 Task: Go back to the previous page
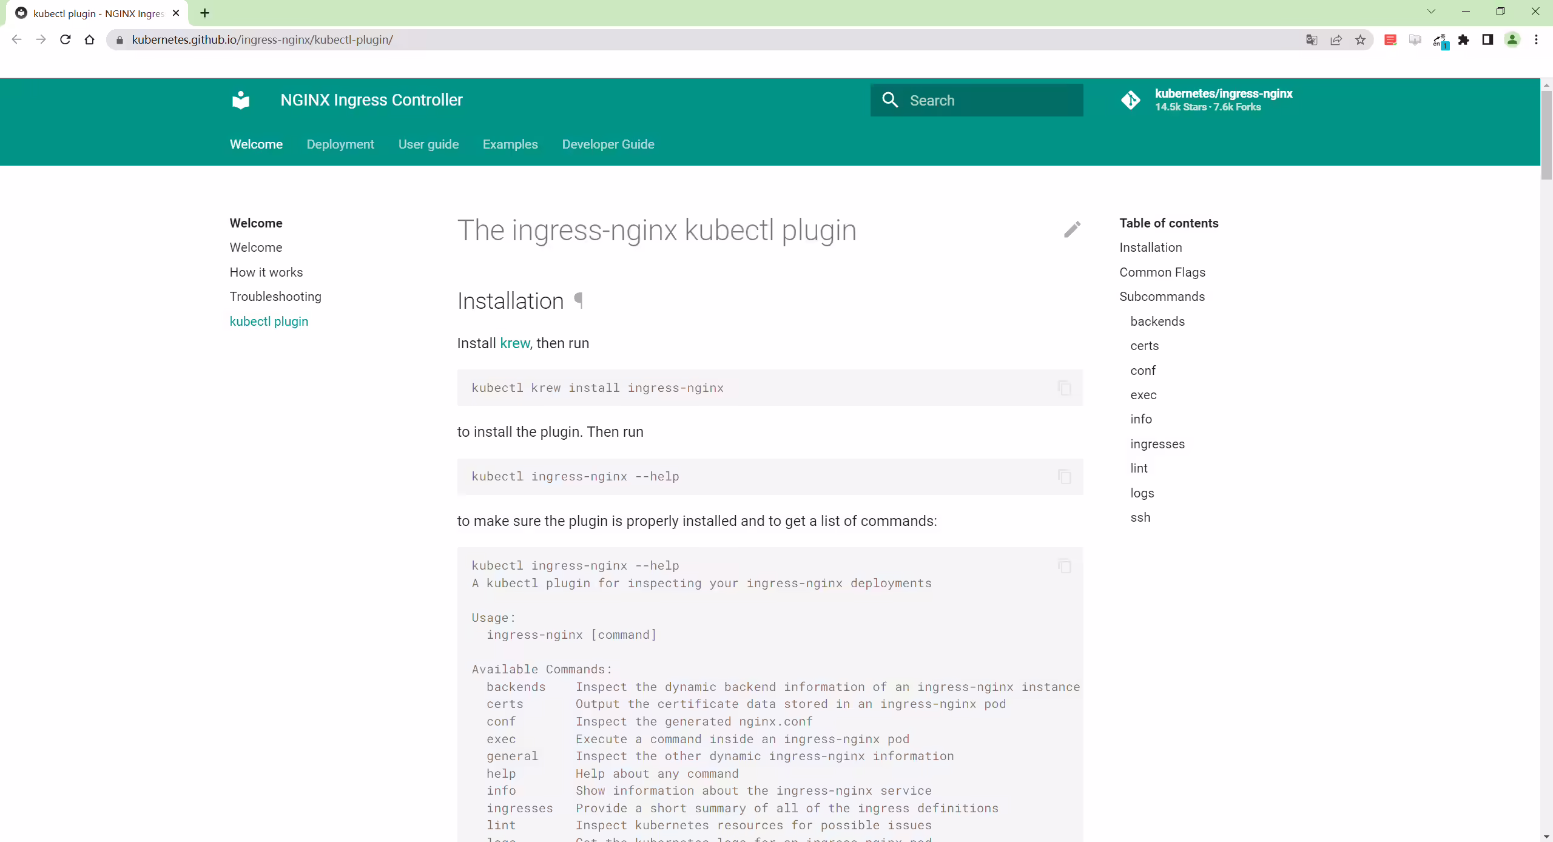coord(16,39)
